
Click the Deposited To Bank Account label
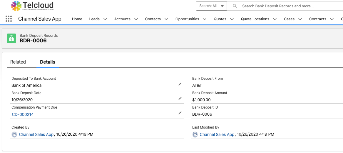click(34, 78)
